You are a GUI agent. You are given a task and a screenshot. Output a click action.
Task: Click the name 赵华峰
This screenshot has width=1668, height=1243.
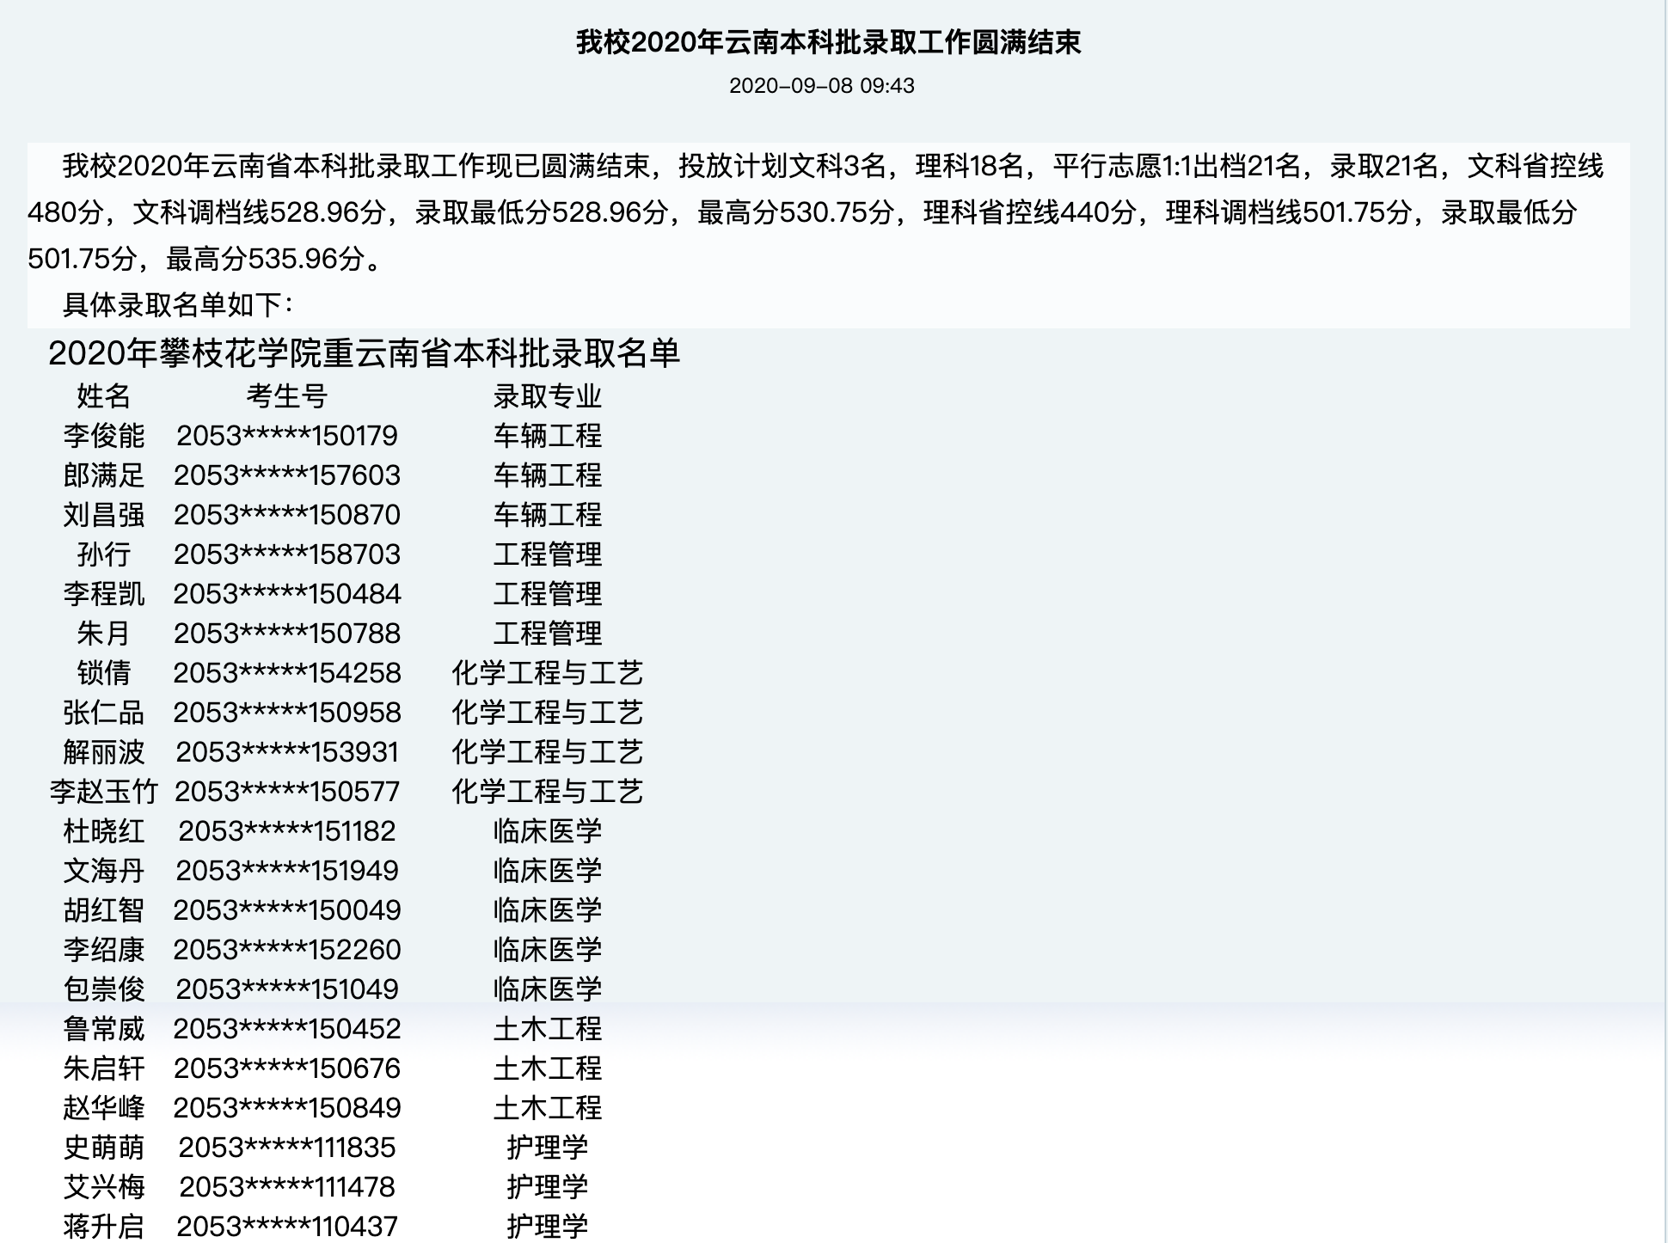103,1108
